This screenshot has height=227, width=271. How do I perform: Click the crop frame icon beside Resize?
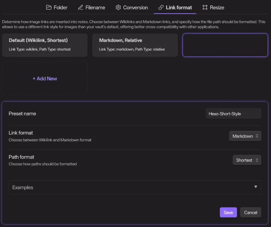coord(205,7)
